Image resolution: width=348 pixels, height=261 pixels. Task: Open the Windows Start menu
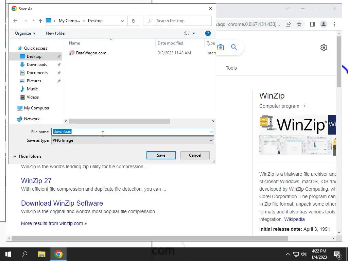tap(8, 254)
